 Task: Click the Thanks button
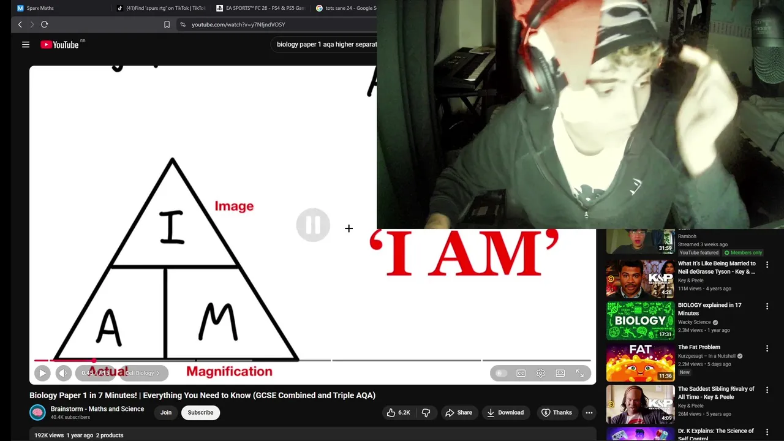pyautogui.click(x=557, y=413)
